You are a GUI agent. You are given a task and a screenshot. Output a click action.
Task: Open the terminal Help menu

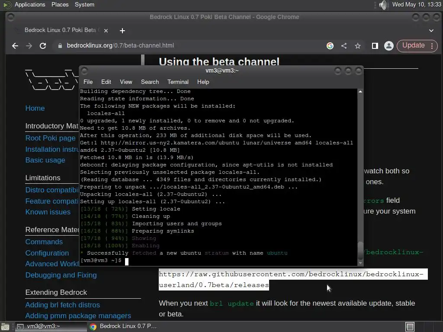(203, 82)
